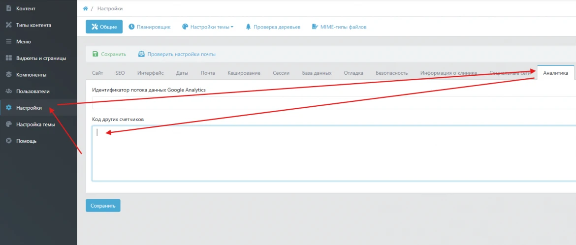Open the Планировщик toolbar section

point(150,27)
